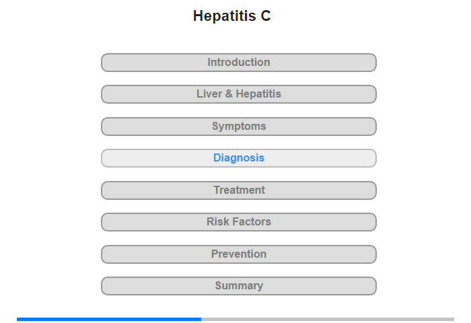Pick the Liver & Hepatitis menu item
The width and height of the screenshot is (471, 323).
[239, 94]
